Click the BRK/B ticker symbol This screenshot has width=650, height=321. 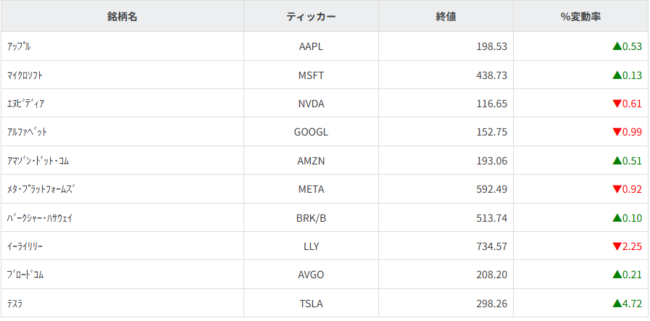(311, 217)
